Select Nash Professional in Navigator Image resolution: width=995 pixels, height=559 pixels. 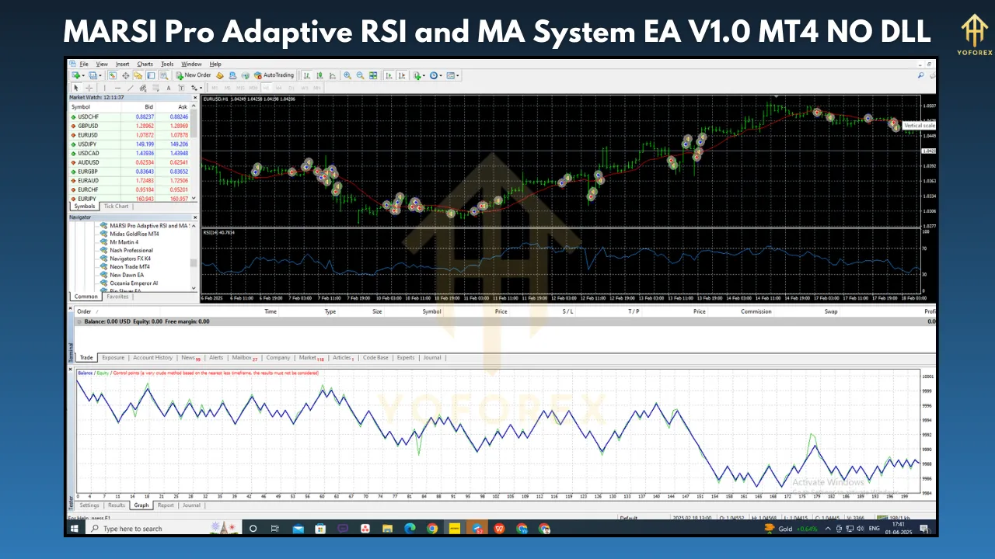131,250
